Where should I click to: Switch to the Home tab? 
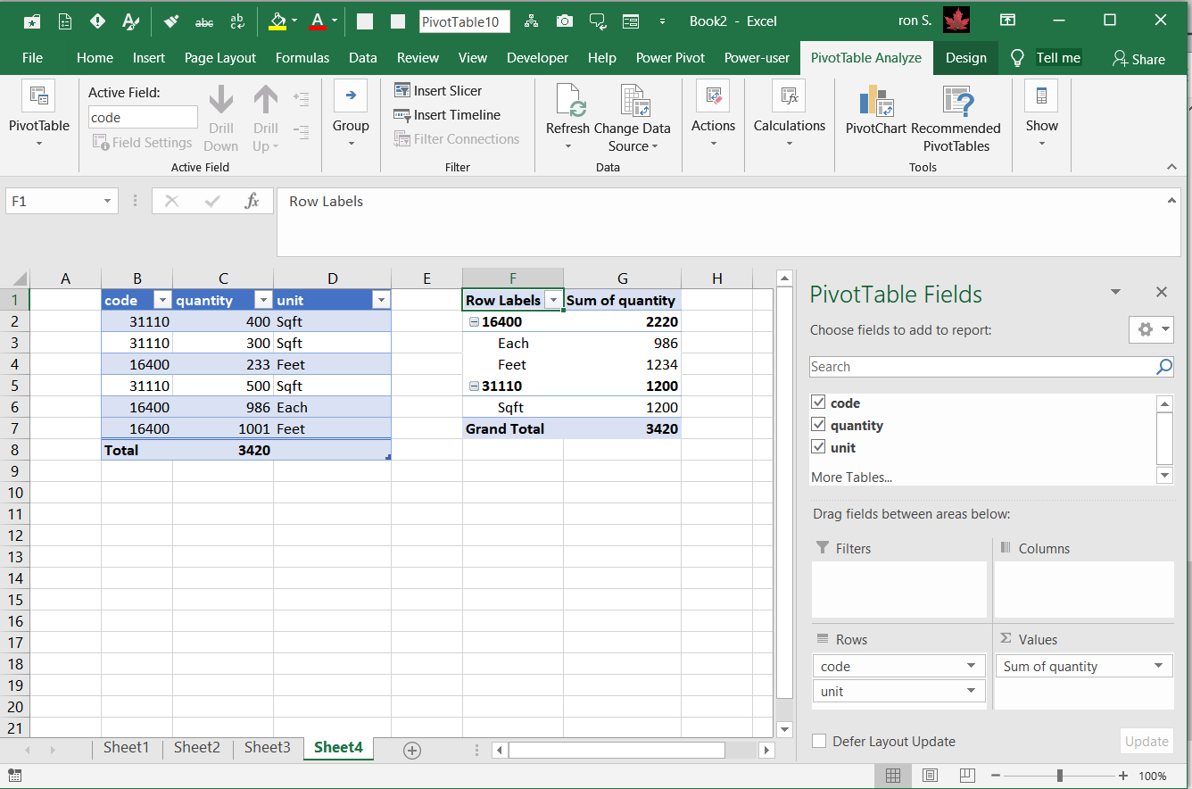95,58
